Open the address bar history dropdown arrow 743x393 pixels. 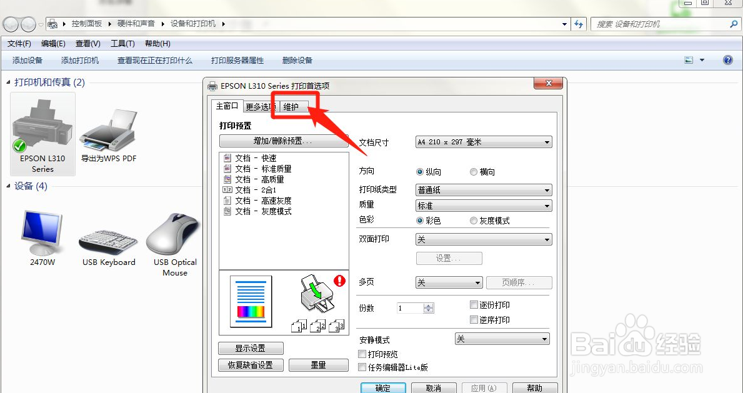click(x=564, y=24)
